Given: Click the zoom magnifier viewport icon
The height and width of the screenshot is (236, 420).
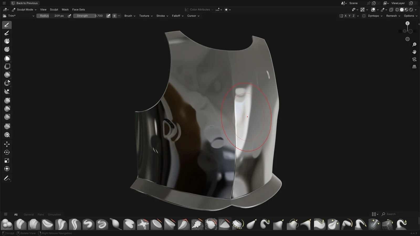Looking at the screenshot, I should click(x=414, y=45).
